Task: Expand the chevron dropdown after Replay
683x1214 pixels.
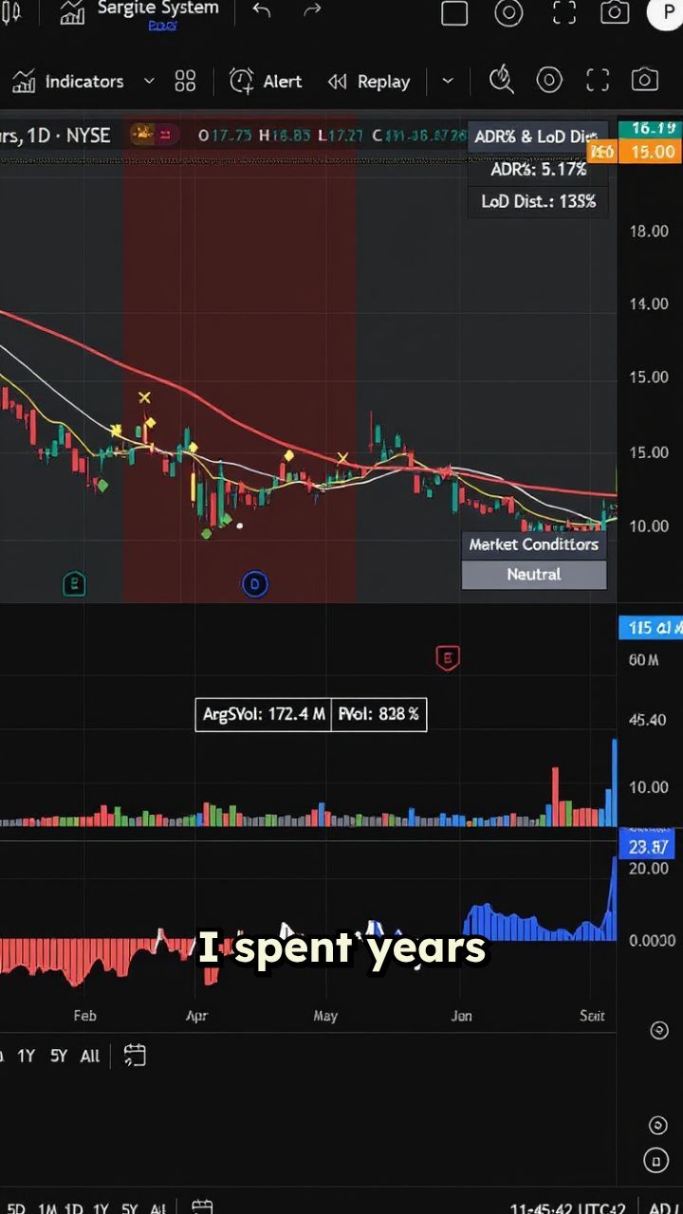Action: point(448,82)
